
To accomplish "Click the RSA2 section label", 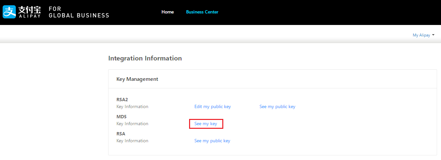I will pos(122,100).
